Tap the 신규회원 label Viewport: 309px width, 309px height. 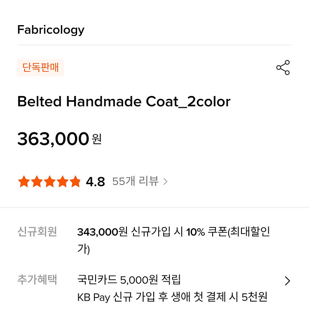(x=37, y=232)
